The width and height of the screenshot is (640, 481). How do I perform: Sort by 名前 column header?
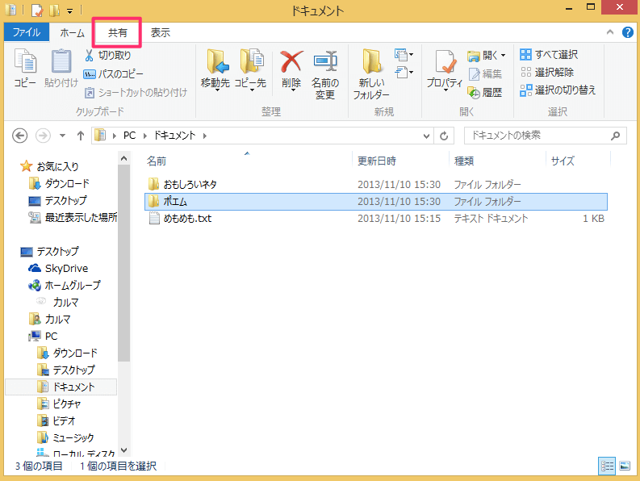(x=247, y=161)
